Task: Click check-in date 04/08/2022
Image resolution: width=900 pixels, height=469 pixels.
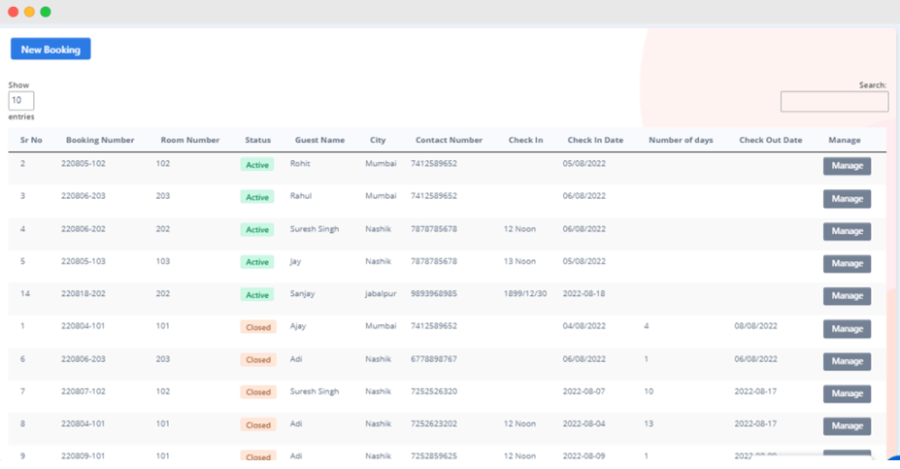Action: tap(583, 326)
